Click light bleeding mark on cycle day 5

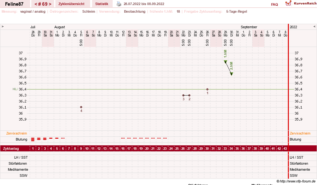tap(57, 138)
